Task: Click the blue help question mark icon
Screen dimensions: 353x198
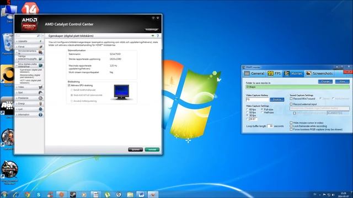Action: tap(158, 36)
